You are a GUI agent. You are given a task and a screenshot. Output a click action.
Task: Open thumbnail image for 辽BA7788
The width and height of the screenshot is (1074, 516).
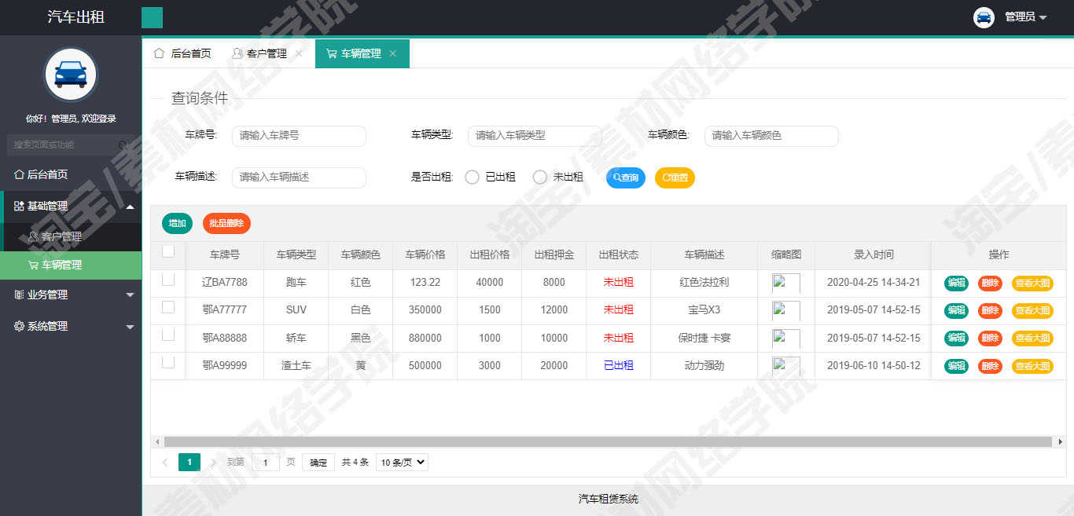click(786, 283)
